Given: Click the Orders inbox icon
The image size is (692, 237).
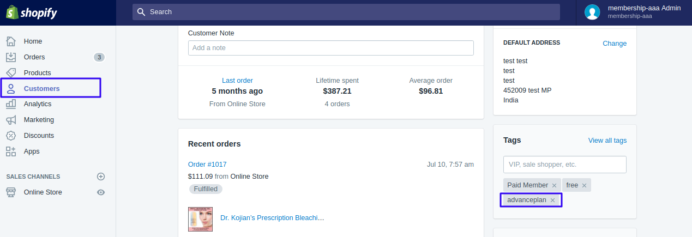Looking at the screenshot, I should pyautogui.click(x=11, y=57).
